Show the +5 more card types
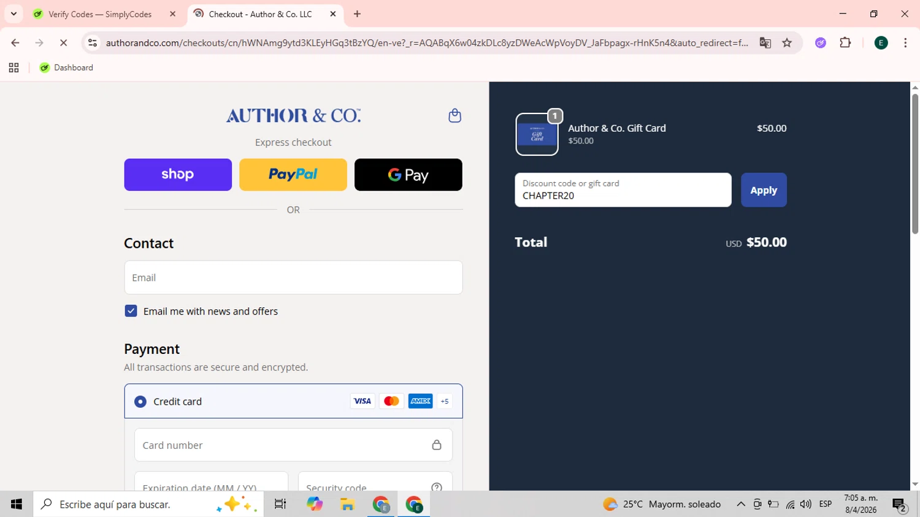This screenshot has width=920, height=517. pyautogui.click(x=445, y=401)
